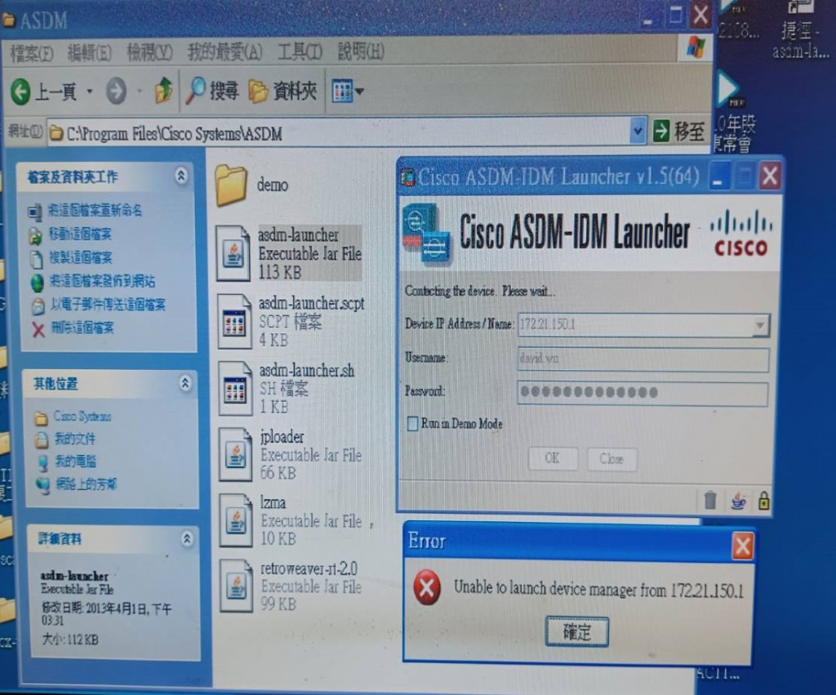
Task: Click the Password field in launcher
Action: pos(643,393)
